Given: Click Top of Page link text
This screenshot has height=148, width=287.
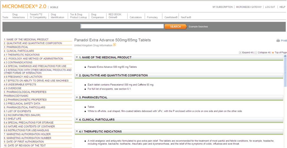Looking at the screenshot, I should pos(281,53).
